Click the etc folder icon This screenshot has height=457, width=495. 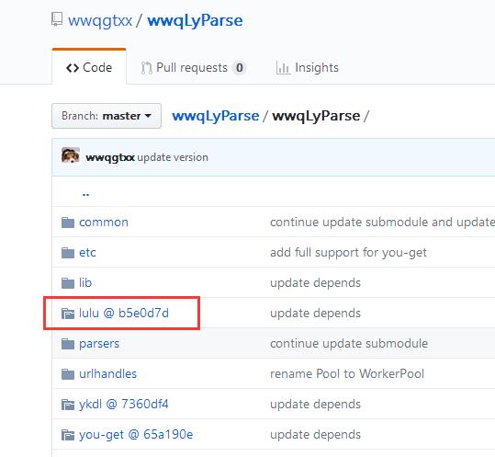pos(68,253)
